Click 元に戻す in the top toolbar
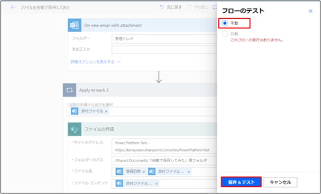The width and height of the screenshot is (321, 194). (174, 7)
